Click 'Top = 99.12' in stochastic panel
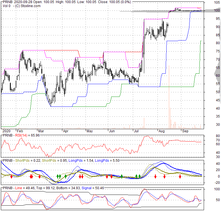This screenshot has height=211, width=221. point(46,188)
